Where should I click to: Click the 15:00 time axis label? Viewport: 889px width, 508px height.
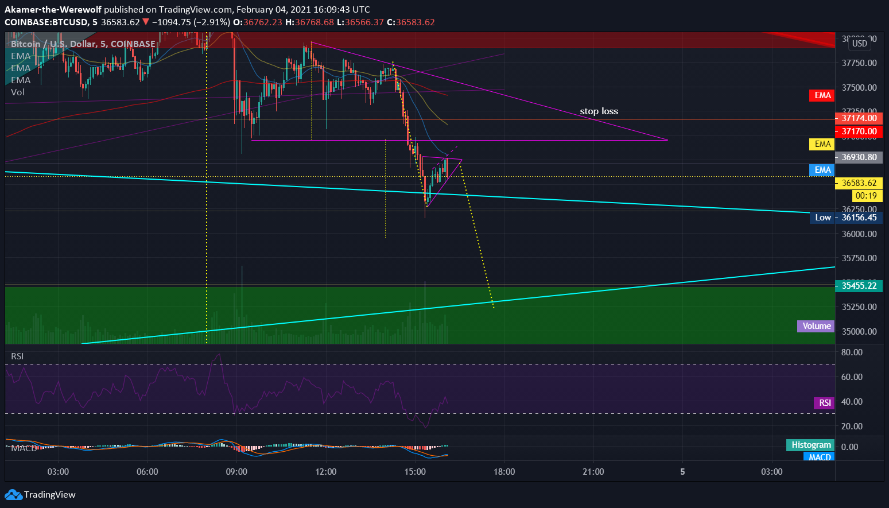415,472
